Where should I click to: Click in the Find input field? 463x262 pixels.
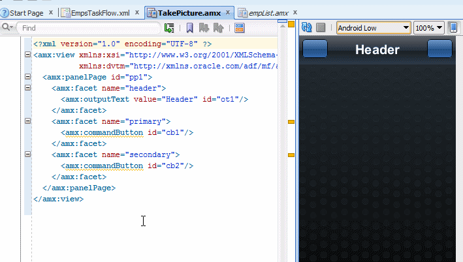(89, 28)
